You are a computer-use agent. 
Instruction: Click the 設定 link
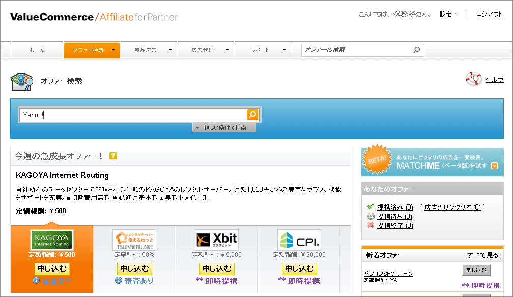(445, 14)
